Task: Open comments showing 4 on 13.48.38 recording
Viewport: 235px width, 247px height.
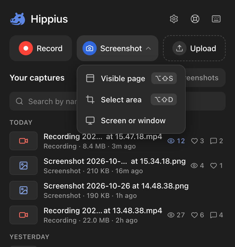Action: [214, 215]
